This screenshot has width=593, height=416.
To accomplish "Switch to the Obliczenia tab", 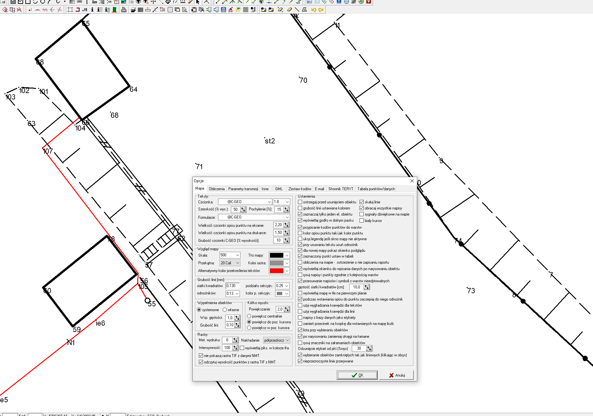I will tap(216, 189).
